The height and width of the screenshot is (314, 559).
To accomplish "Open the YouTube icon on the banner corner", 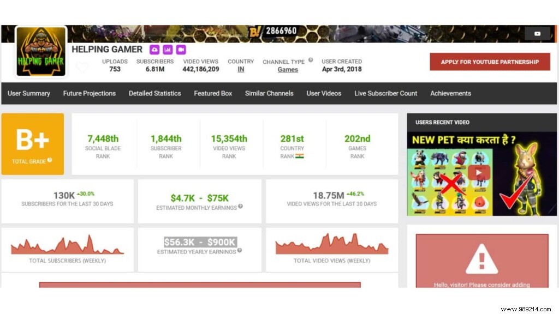I will (x=537, y=33).
